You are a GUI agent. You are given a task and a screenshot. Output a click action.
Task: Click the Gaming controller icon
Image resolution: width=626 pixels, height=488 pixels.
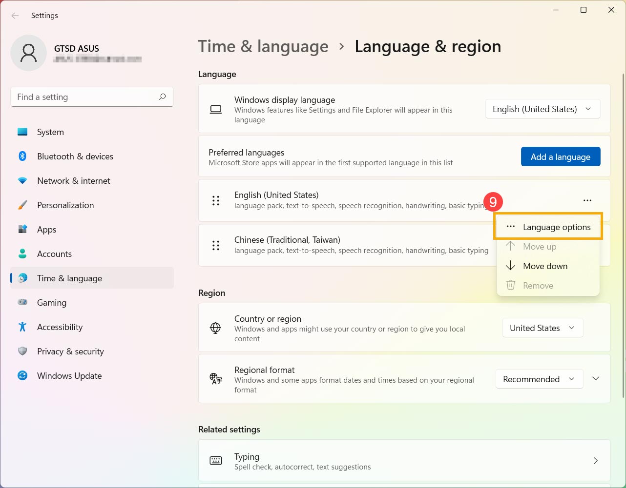(22, 303)
